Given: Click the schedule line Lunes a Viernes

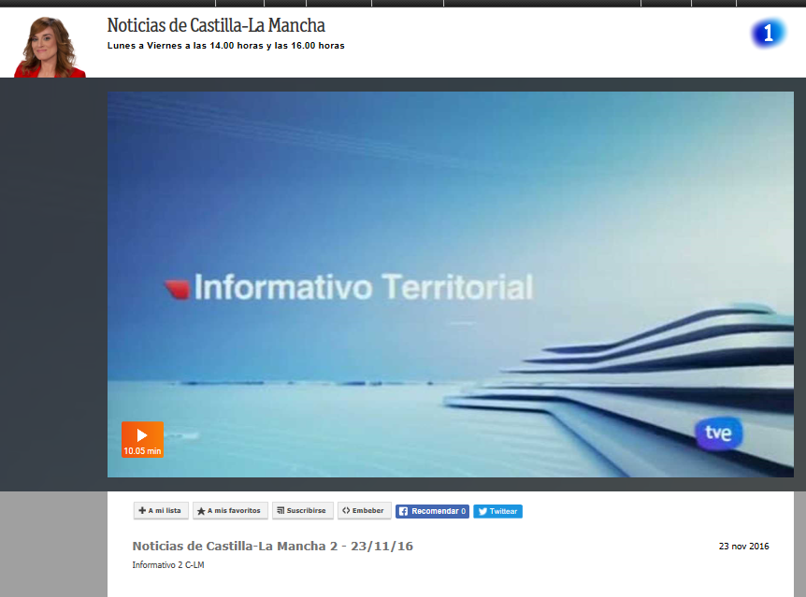Looking at the screenshot, I should point(225,46).
